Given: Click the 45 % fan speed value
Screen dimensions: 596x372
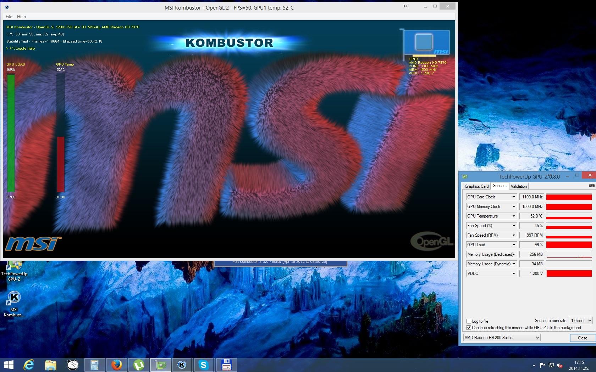Looking at the screenshot, I should pos(532,226).
